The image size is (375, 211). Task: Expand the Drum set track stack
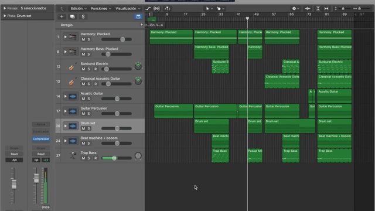click(65, 126)
